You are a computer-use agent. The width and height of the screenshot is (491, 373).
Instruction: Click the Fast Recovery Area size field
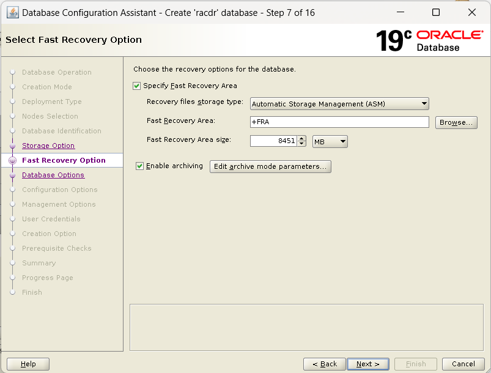273,141
